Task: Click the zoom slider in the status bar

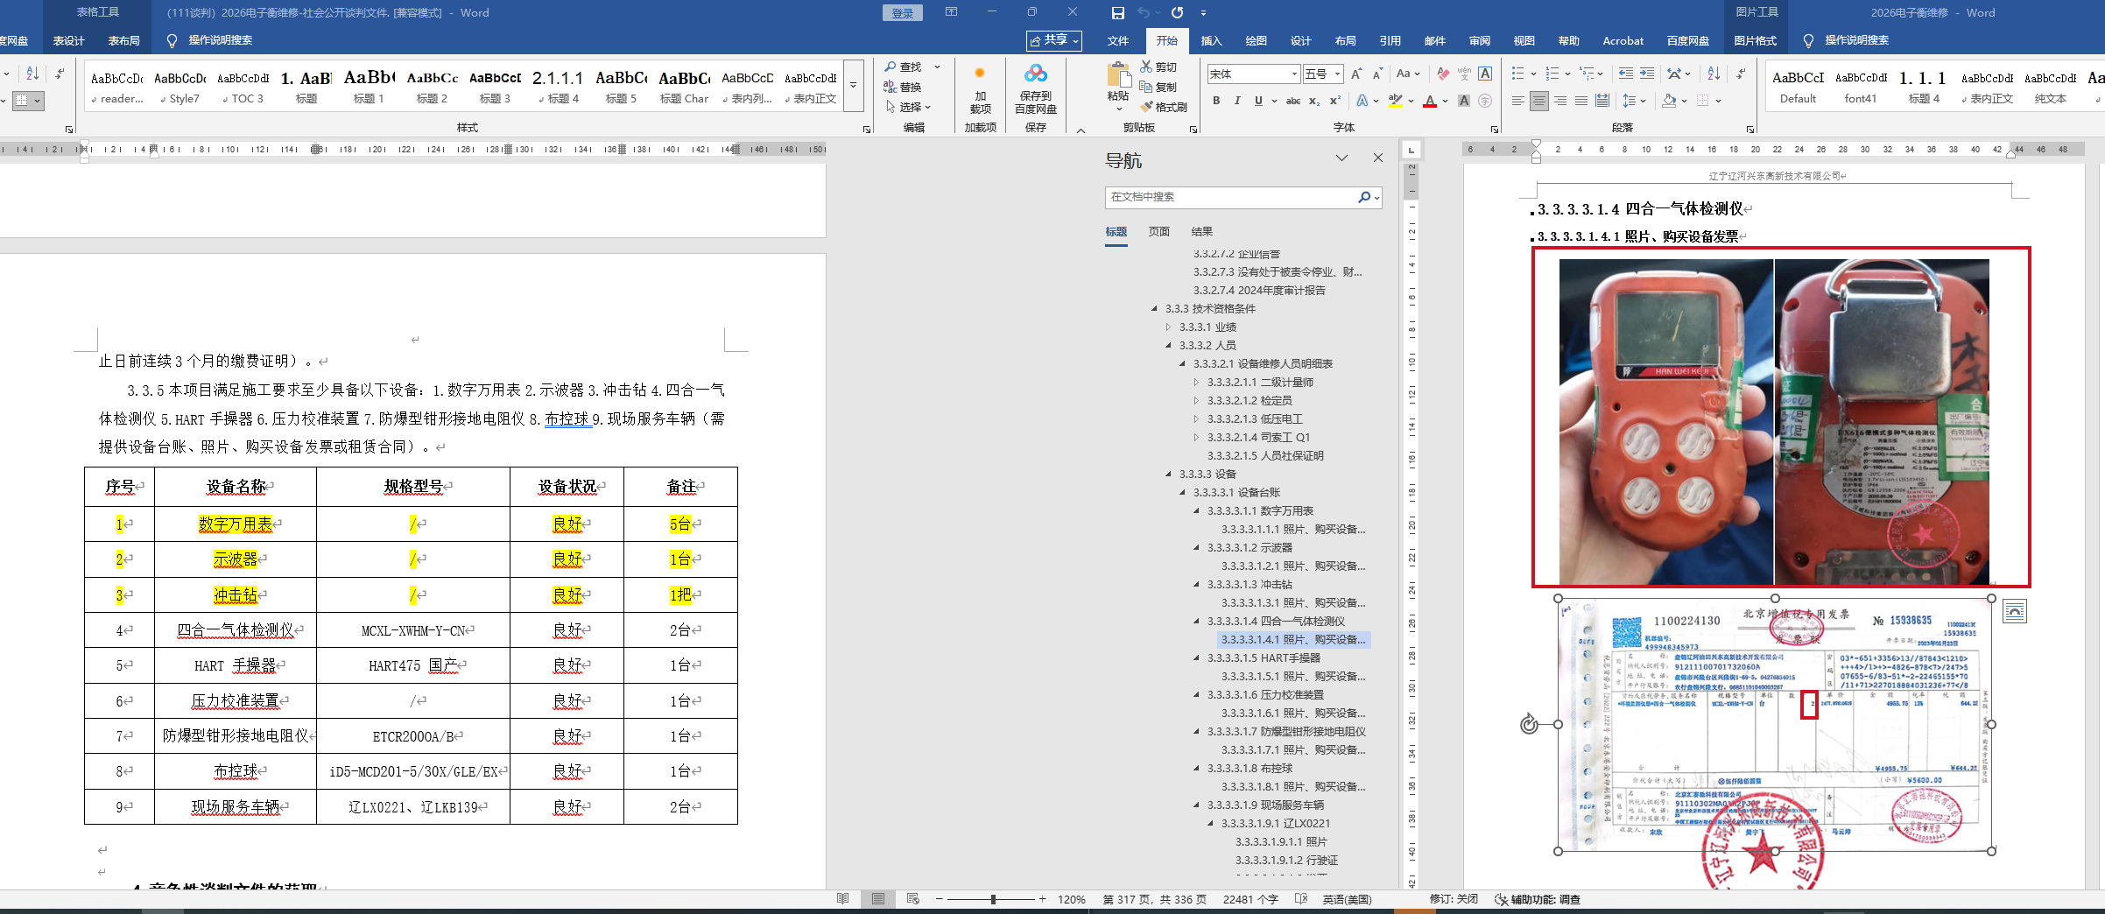Action: click(993, 899)
